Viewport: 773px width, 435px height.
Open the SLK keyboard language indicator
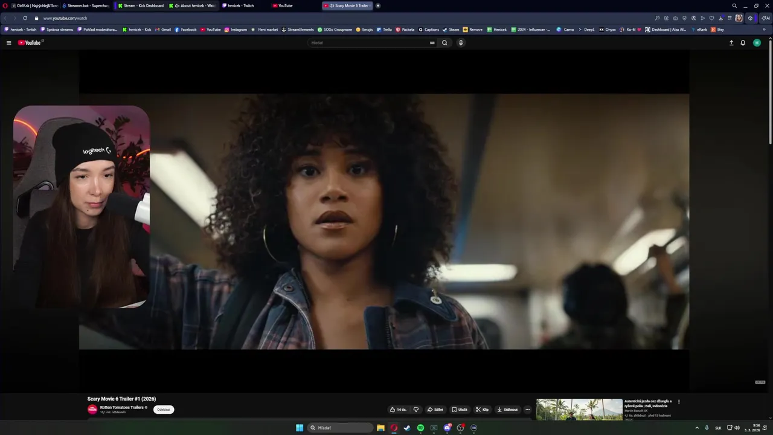[718, 428]
